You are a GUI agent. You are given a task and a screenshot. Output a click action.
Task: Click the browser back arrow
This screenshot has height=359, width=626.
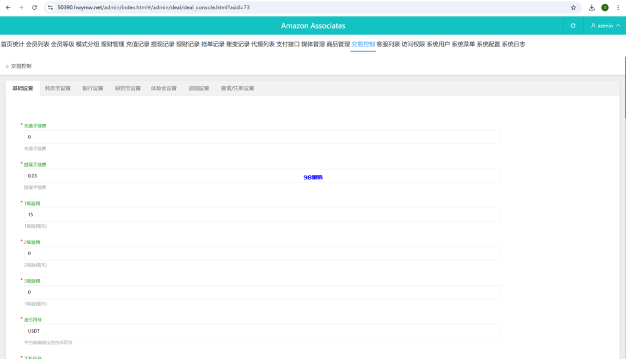8,7
